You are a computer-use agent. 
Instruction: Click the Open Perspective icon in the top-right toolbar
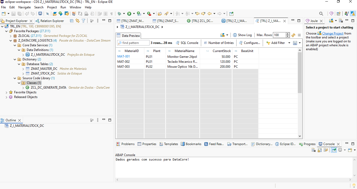[338, 14]
